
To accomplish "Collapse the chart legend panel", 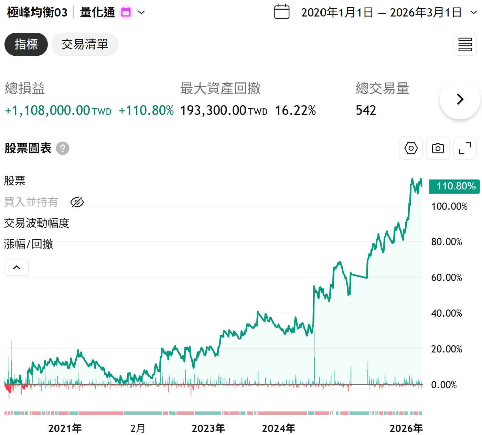I will pos(17,267).
